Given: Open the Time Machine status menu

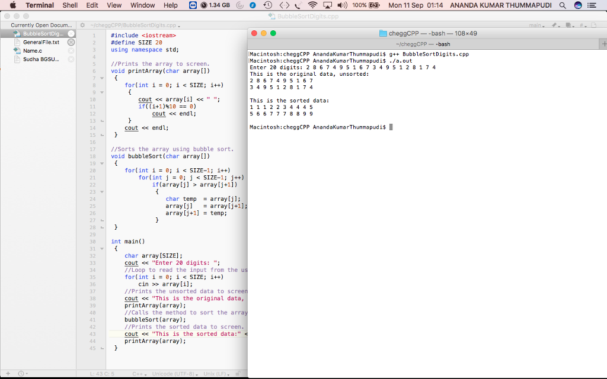Looking at the screenshot, I should click(x=267, y=5).
